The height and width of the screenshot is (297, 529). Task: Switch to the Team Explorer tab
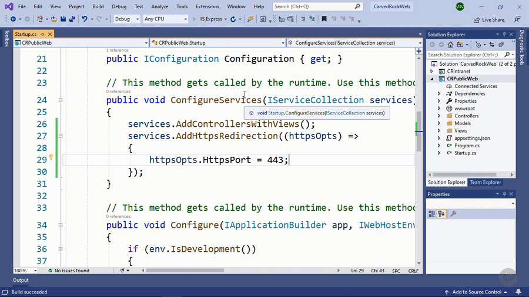pyautogui.click(x=486, y=182)
